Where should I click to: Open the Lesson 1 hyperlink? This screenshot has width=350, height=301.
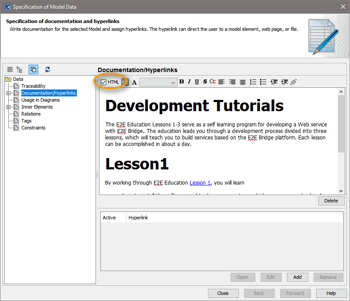point(200,182)
